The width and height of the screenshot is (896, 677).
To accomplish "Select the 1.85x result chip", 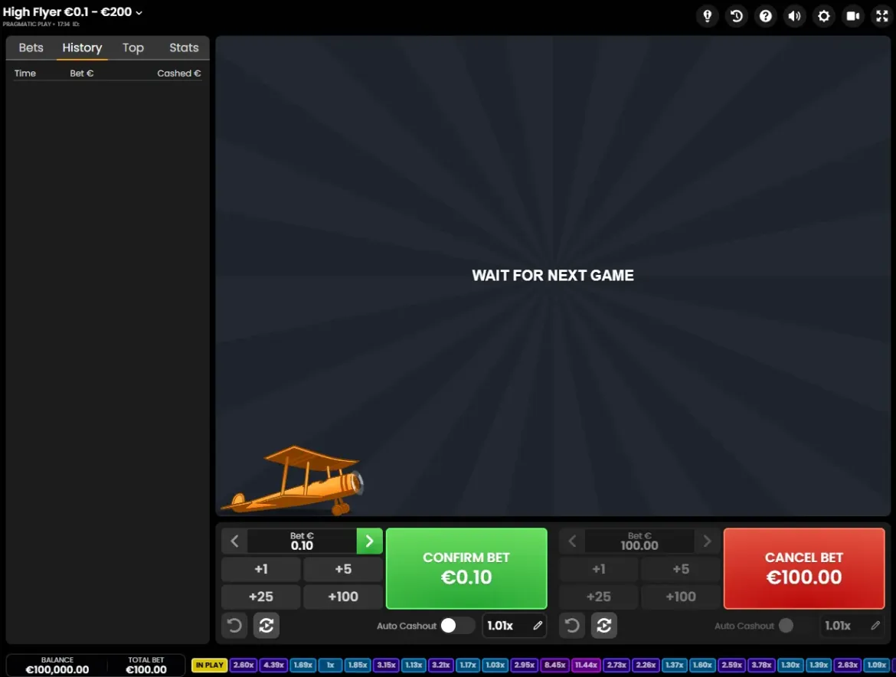I will [358, 665].
